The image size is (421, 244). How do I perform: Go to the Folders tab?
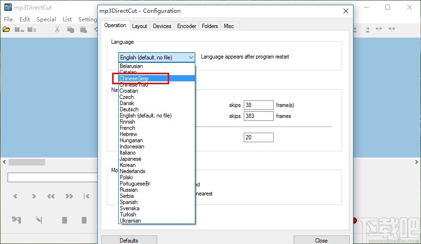click(x=210, y=26)
